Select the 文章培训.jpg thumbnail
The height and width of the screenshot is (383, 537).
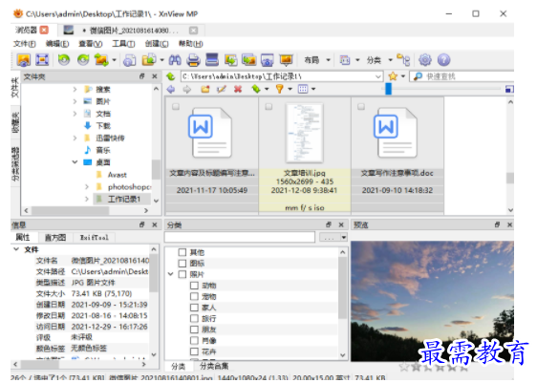pyautogui.click(x=305, y=156)
